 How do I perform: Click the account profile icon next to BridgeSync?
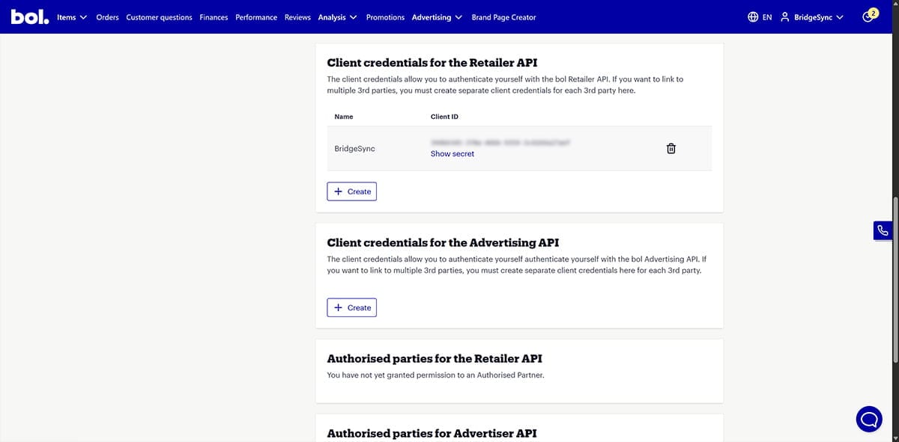tap(784, 16)
